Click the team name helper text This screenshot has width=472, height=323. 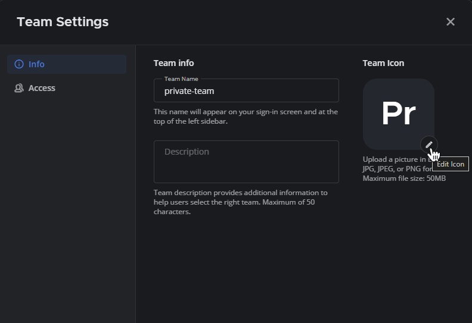[x=246, y=117]
